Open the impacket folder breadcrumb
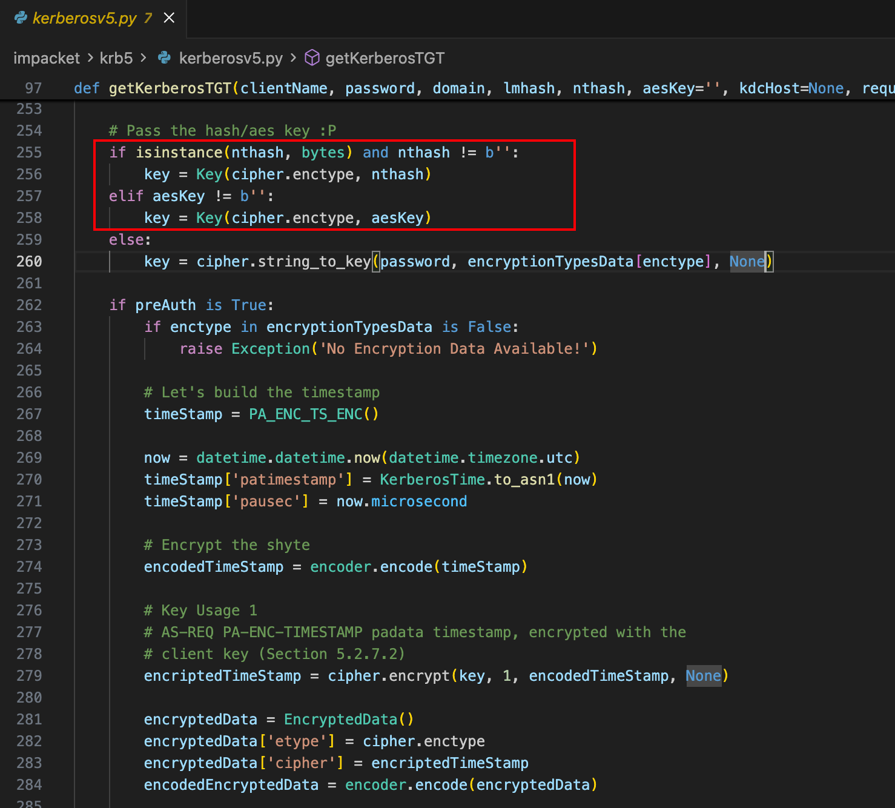Image resolution: width=895 pixels, height=808 pixels. coord(47,58)
